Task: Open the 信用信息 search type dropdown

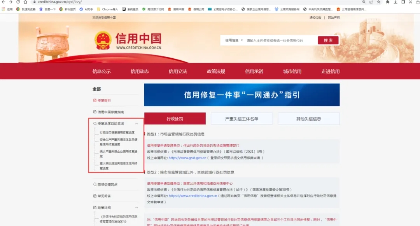Action: [234, 40]
